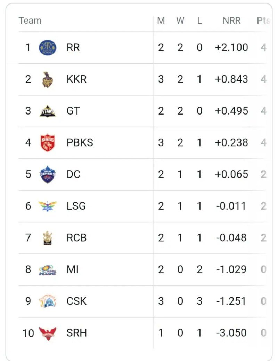Open the SRH team name
The width and height of the screenshot is (278, 361).
coord(76,333)
